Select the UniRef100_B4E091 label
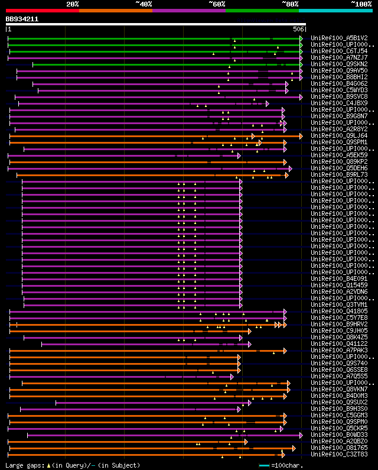 coord(339,279)
